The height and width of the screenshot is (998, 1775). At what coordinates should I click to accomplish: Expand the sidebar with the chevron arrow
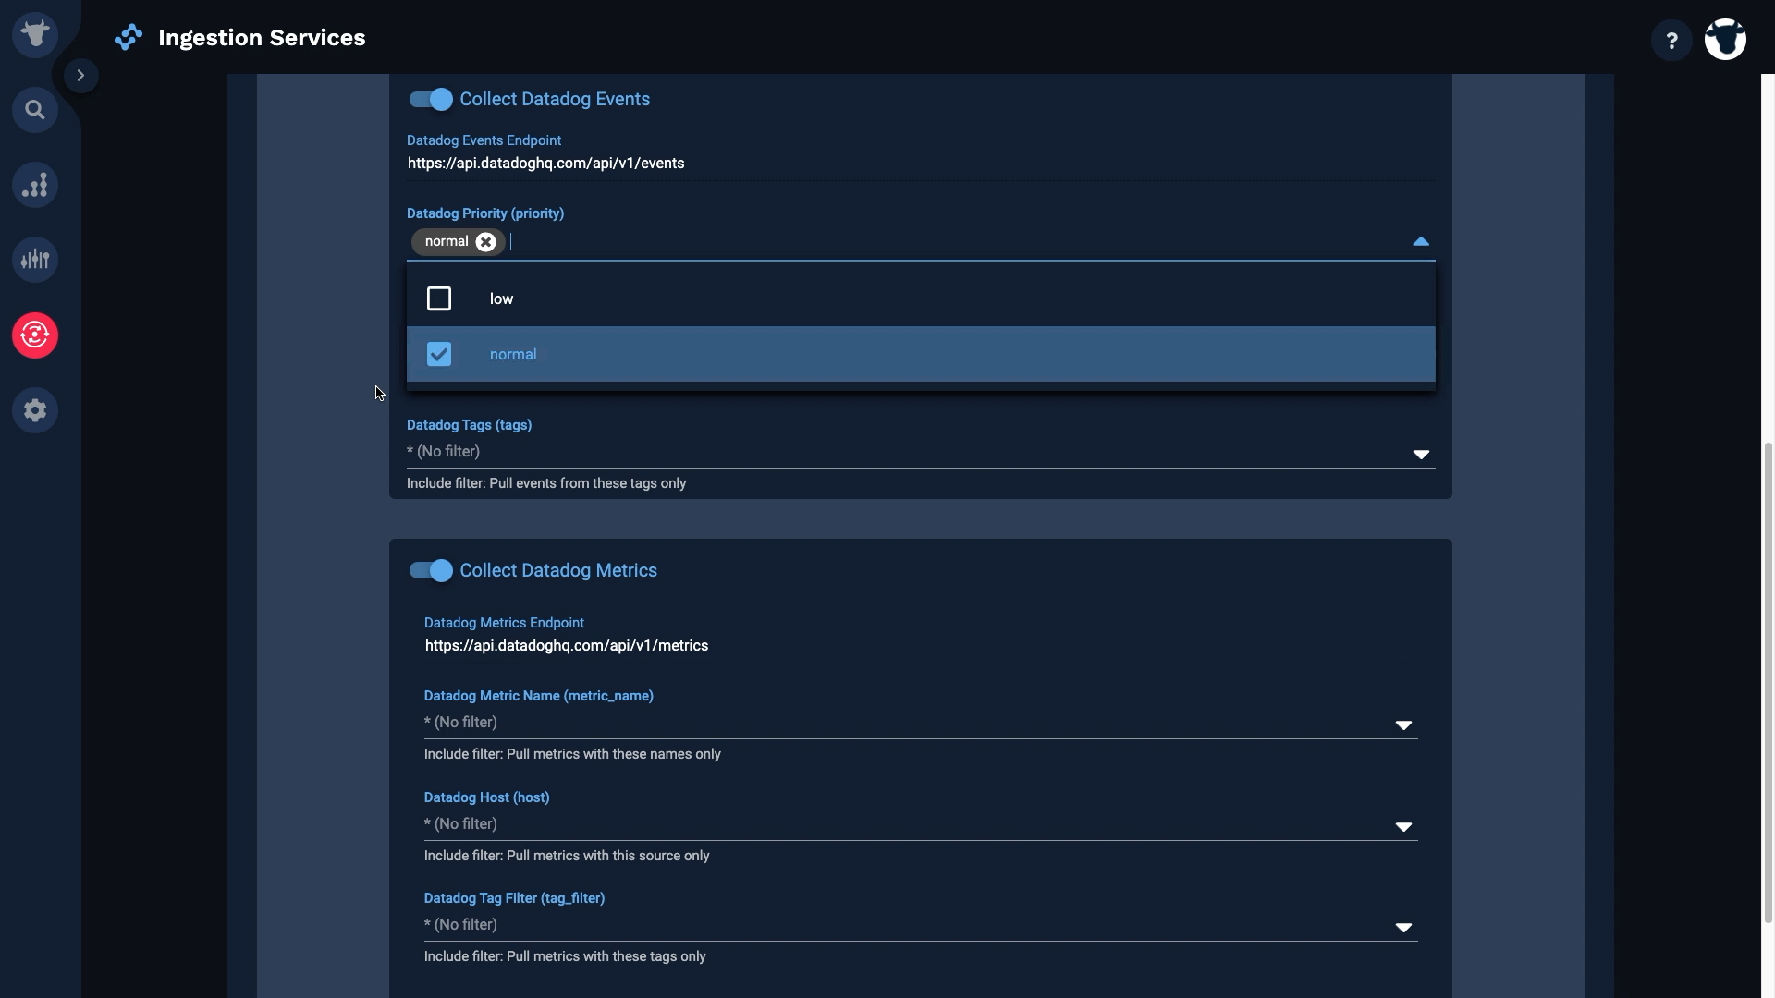pyautogui.click(x=80, y=76)
